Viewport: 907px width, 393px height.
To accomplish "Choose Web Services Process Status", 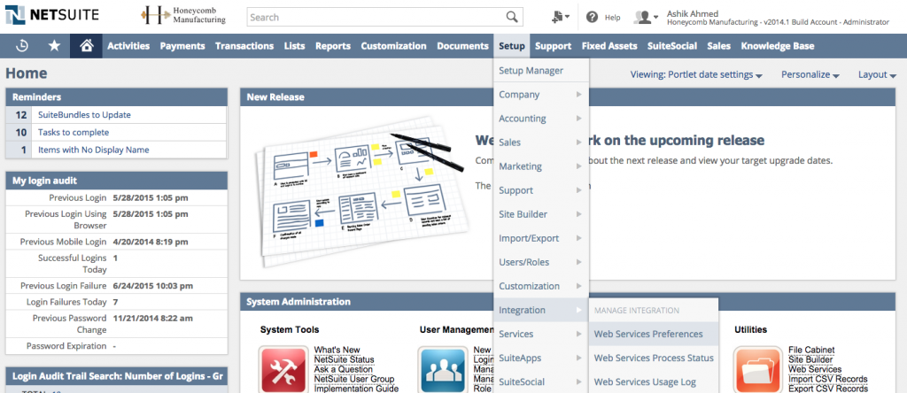I will [653, 358].
